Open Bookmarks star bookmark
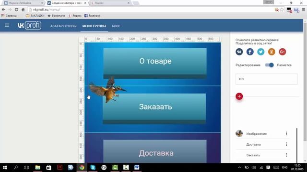Image resolution: width=307 pixels, height=172 pixels. pyautogui.click(x=57, y=16)
